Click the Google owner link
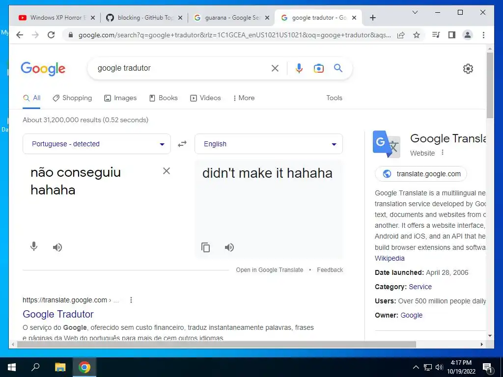The image size is (503, 377). point(412,316)
